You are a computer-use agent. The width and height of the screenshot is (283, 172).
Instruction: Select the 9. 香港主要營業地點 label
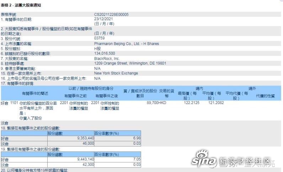(x=18, y=68)
